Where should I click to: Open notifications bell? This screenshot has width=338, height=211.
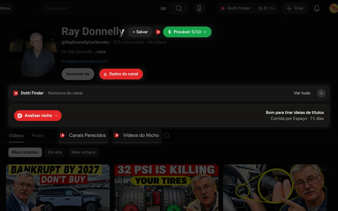pos(317,8)
